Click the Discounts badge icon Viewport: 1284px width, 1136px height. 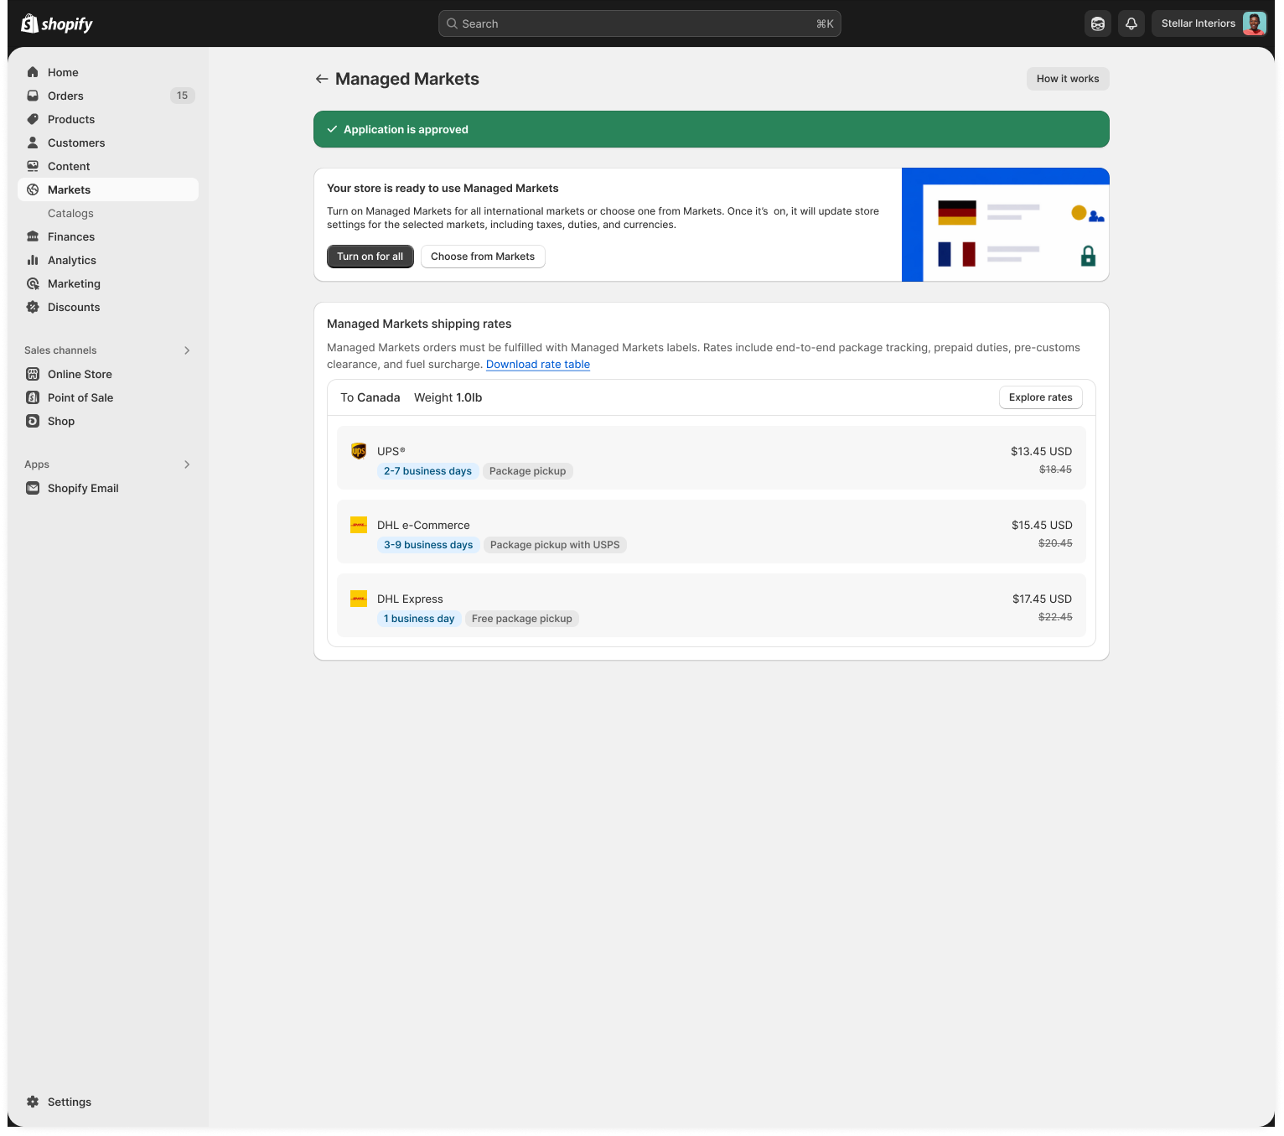coord(33,307)
